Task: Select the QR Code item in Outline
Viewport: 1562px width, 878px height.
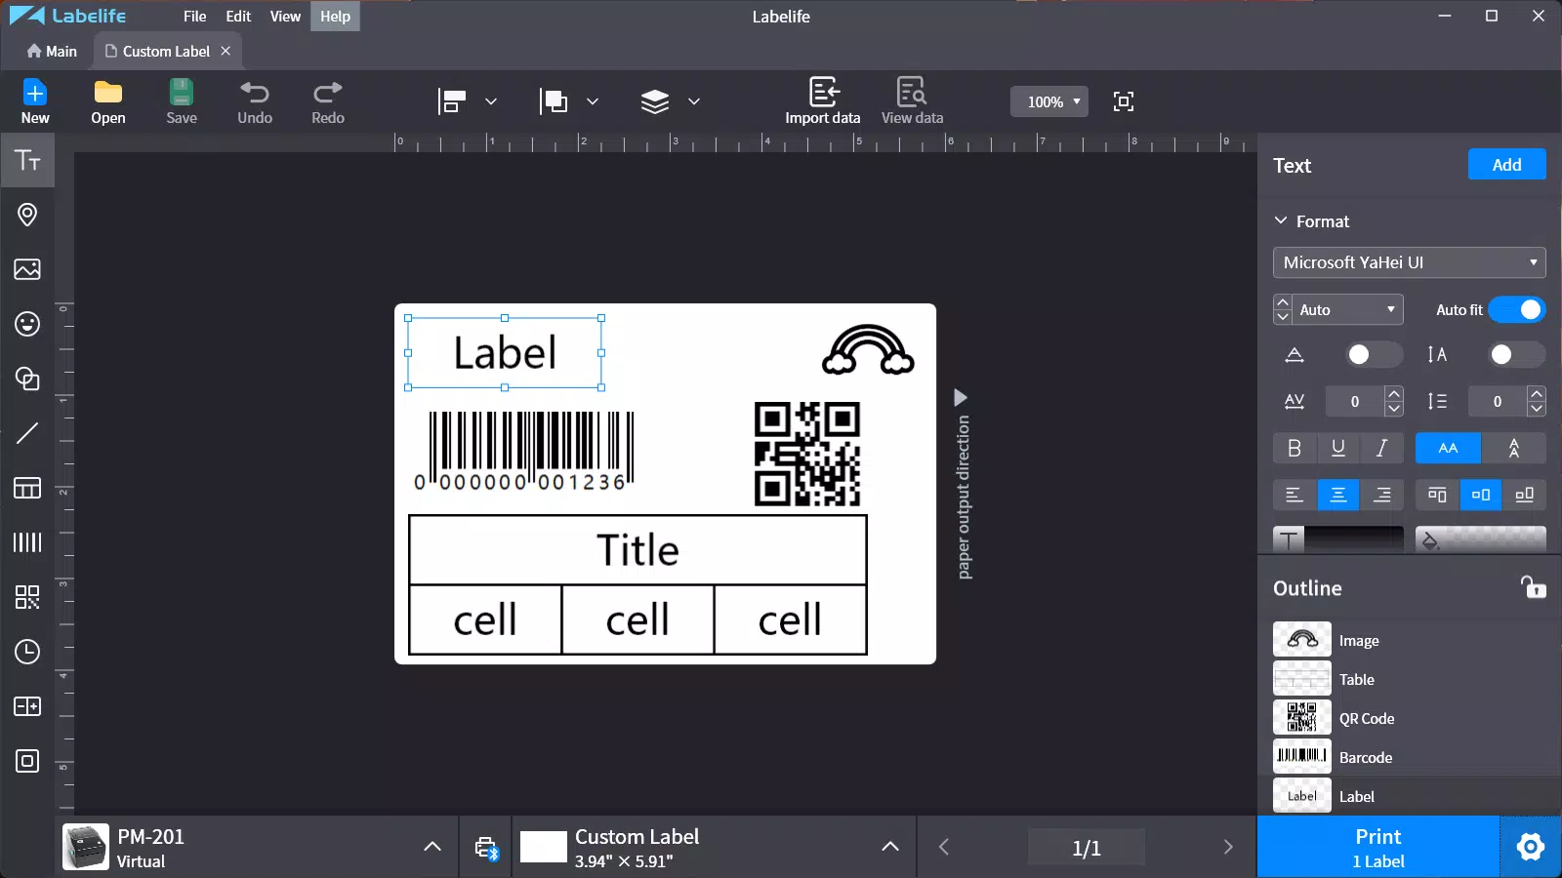Action: pos(1410,718)
